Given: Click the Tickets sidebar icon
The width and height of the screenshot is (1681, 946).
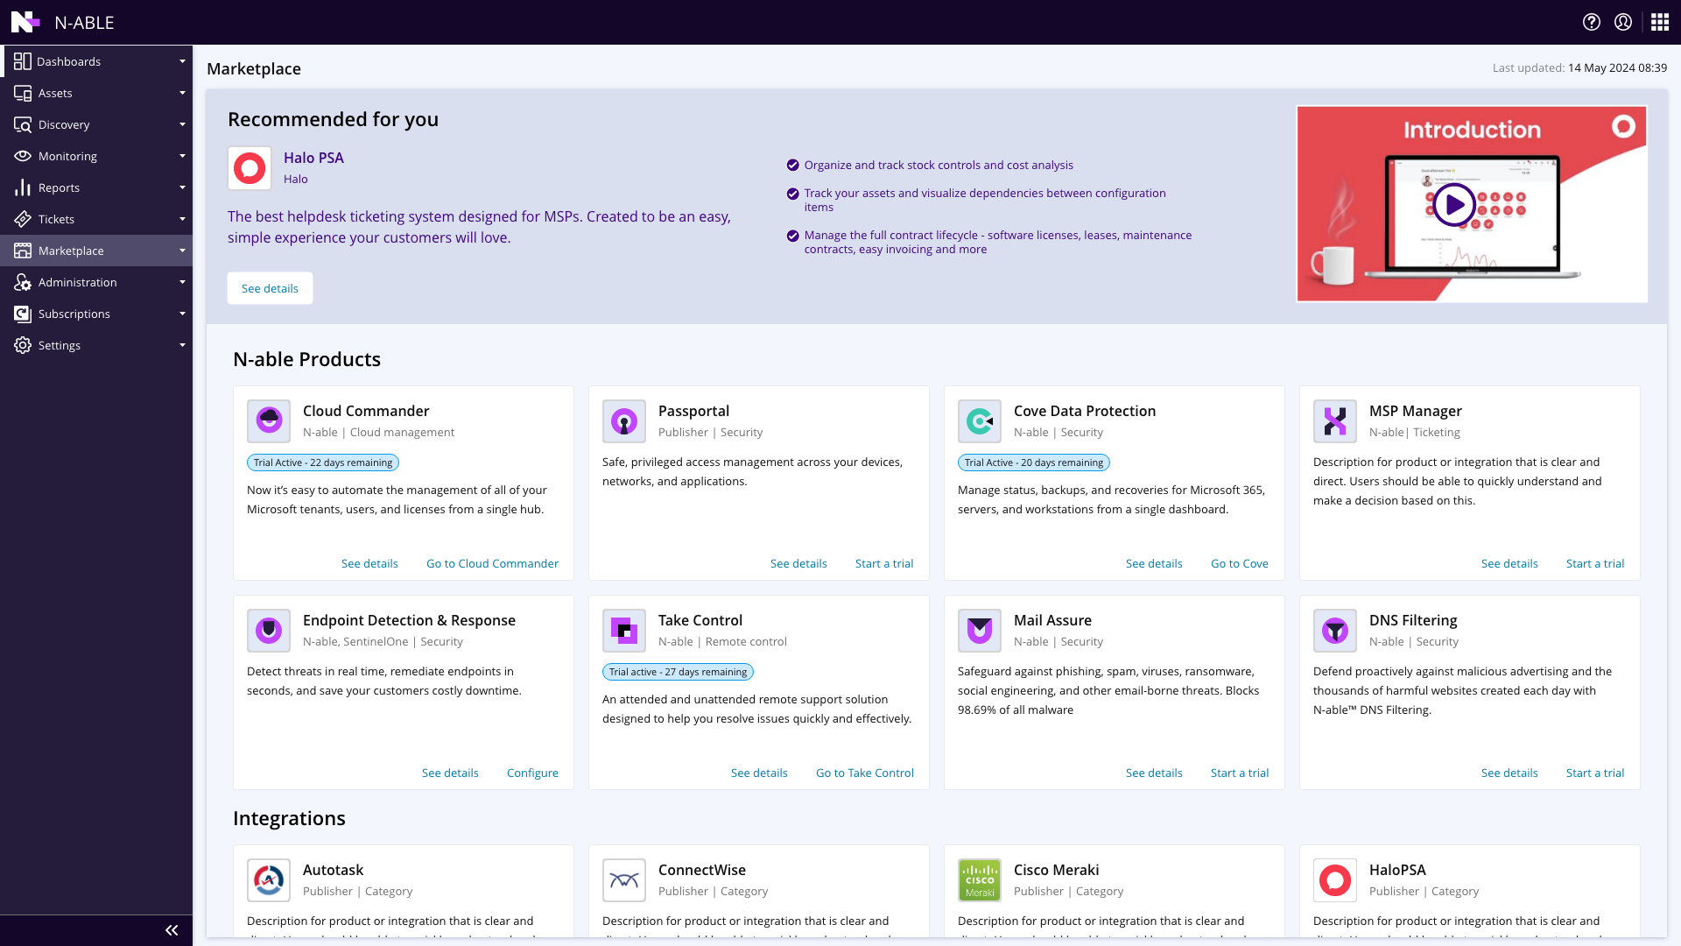Looking at the screenshot, I should click(23, 219).
